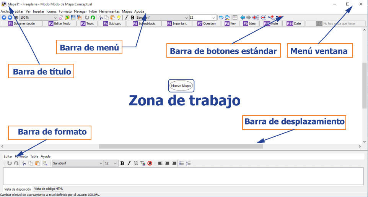Click the red text color icon in note editor
The image size is (368, 197).
(x=143, y=163)
